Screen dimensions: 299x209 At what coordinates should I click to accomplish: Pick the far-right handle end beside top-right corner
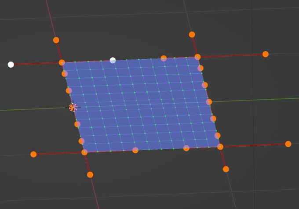point(266,54)
